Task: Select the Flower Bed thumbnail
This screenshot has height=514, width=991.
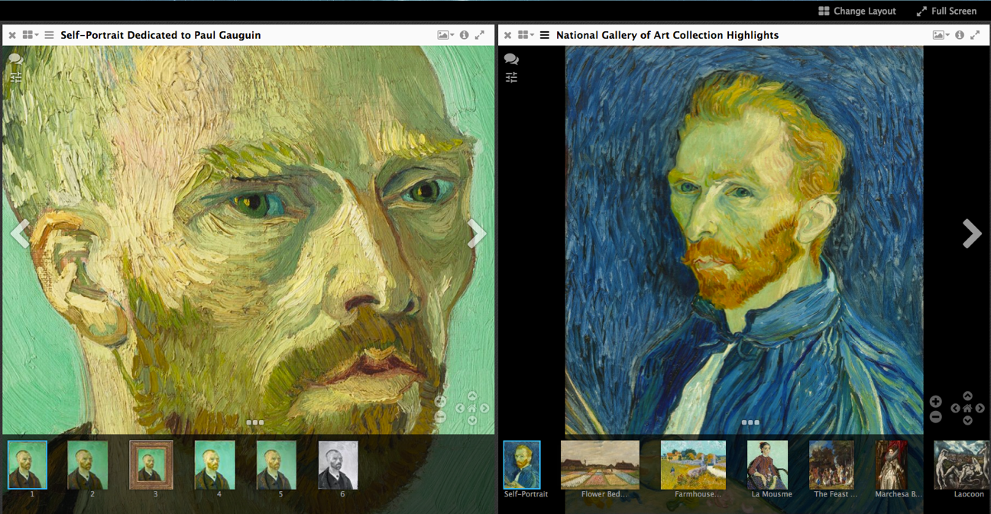Action: (x=600, y=465)
